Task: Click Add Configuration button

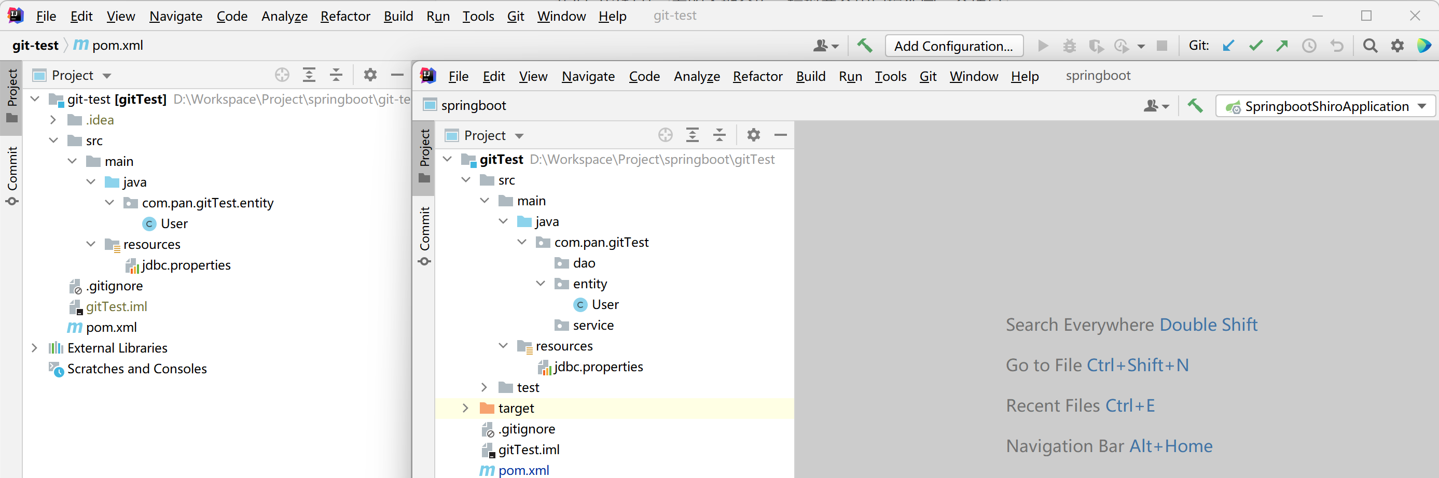Action: point(953,46)
